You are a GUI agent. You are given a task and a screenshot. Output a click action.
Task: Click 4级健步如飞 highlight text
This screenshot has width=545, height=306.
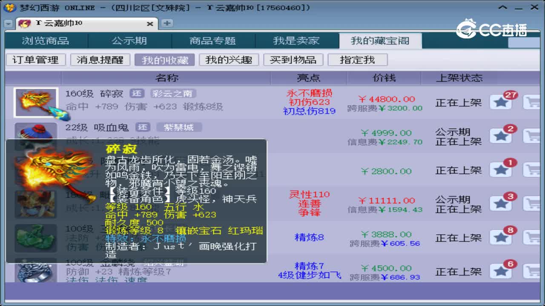(310, 275)
